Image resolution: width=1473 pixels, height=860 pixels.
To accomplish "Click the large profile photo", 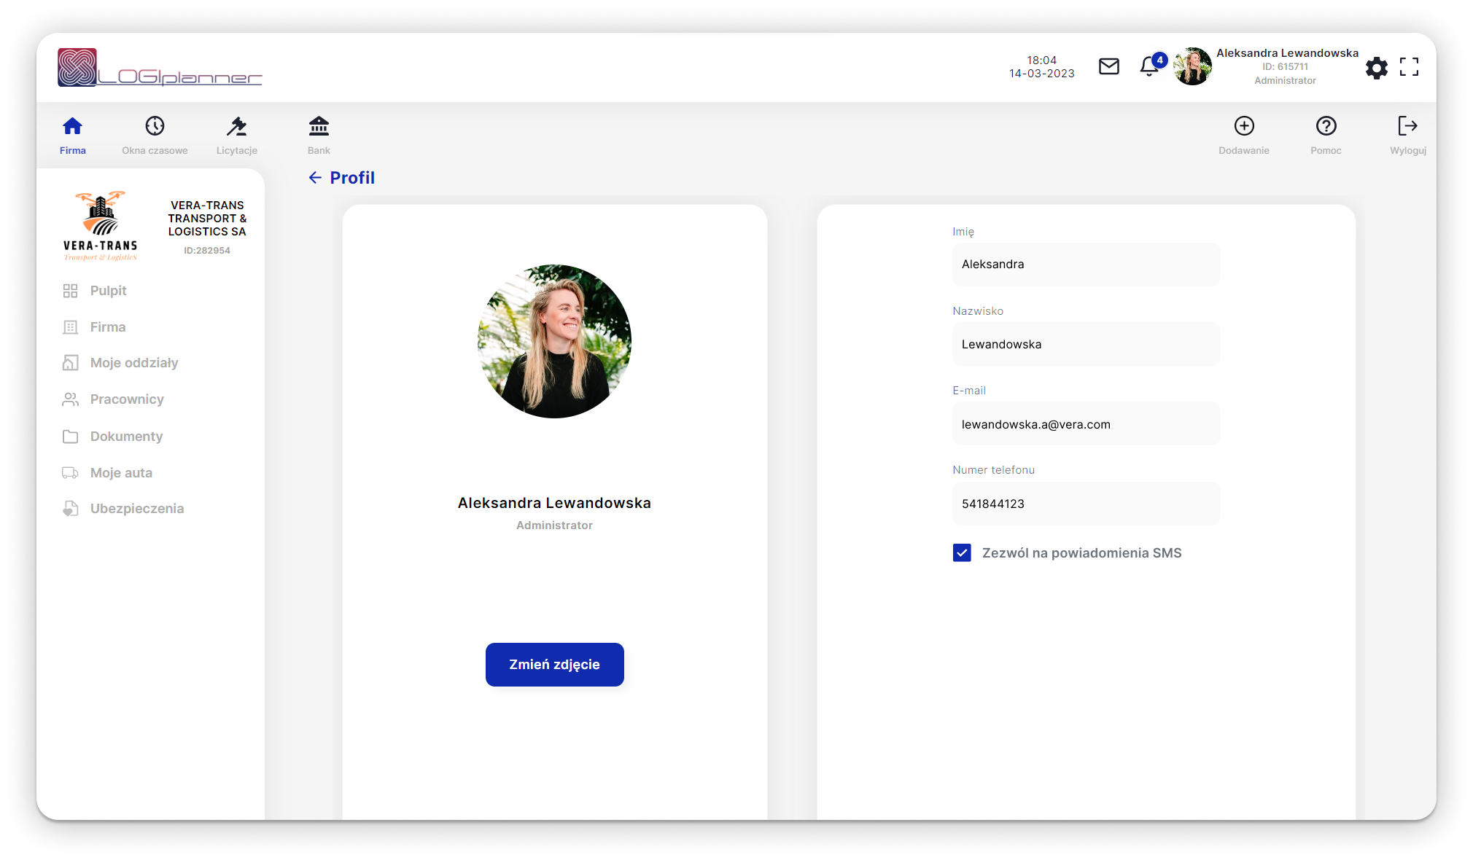I will click(554, 341).
